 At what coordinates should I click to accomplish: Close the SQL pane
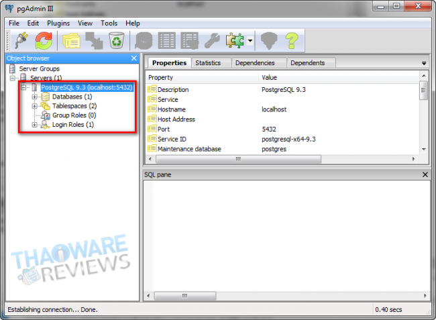[425, 174]
